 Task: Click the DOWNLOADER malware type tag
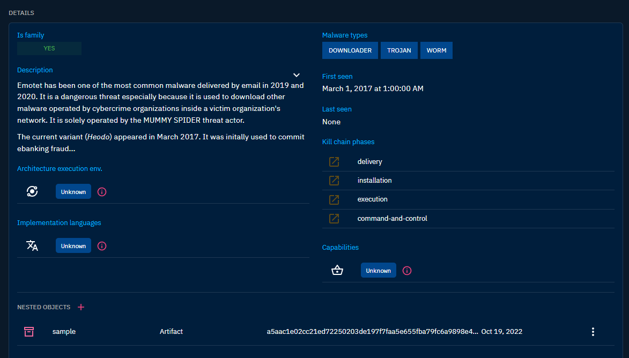(x=350, y=50)
